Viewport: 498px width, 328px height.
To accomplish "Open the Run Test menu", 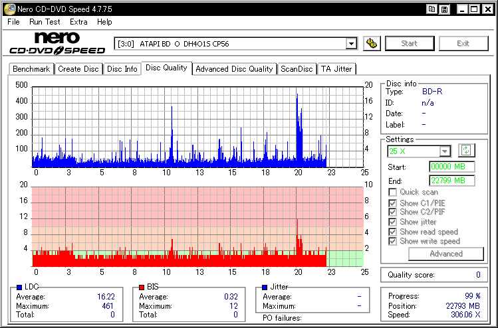I will coord(45,22).
